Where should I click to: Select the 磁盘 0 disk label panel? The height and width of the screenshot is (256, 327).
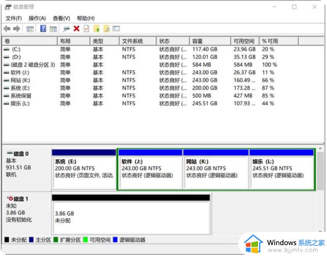(x=26, y=169)
